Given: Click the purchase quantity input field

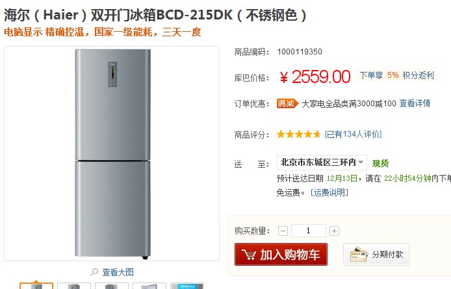Looking at the screenshot, I should click(308, 231).
